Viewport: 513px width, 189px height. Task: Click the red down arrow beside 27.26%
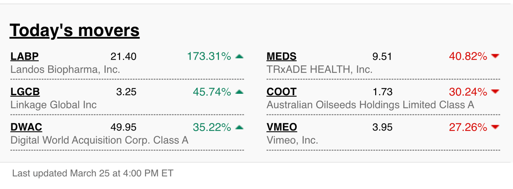coord(495,127)
